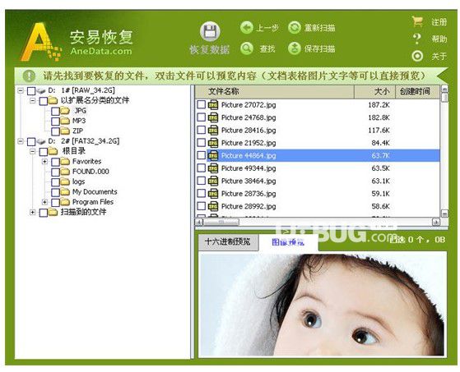
Task: Collapse the 以扩展名分类的文件 node
Action: tap(33, 101)
